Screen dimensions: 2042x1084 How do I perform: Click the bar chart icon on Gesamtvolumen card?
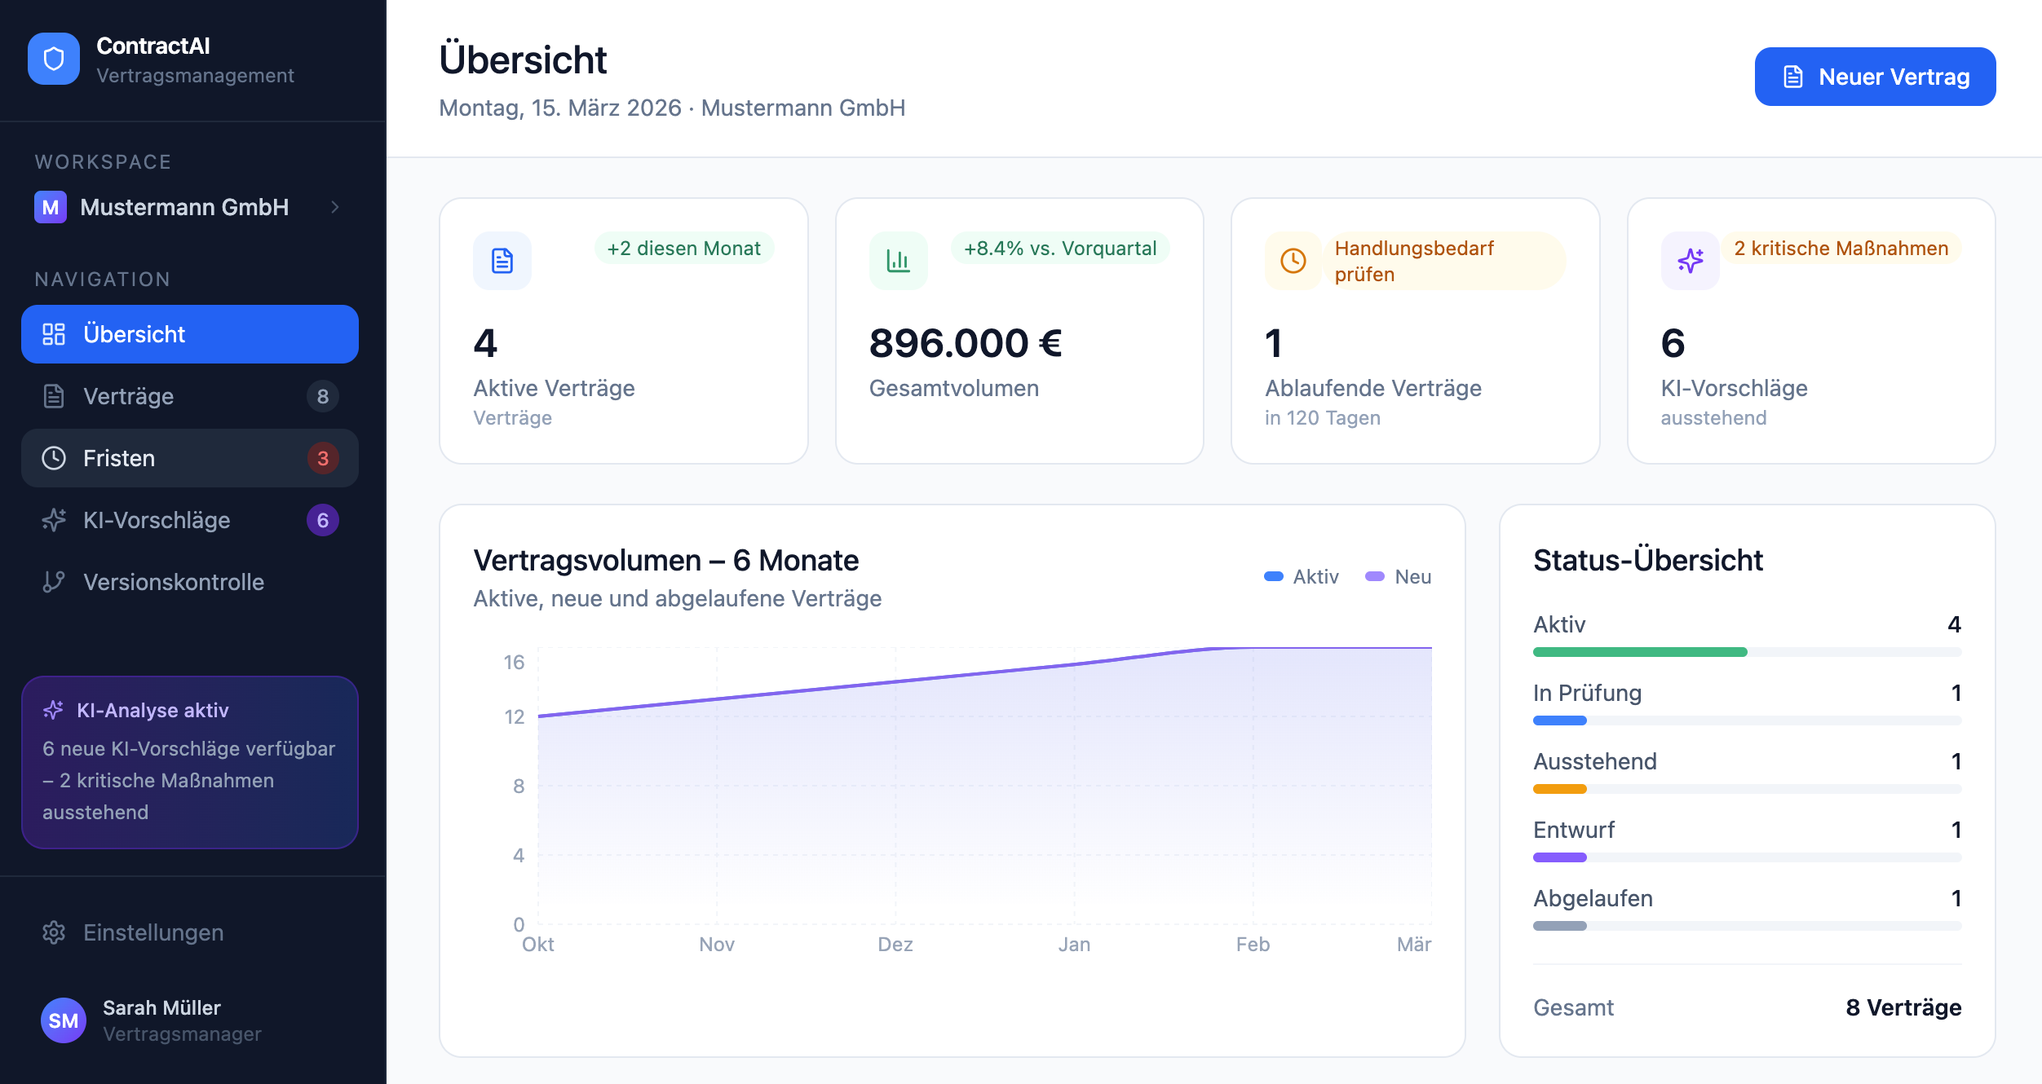coord(898,261)
